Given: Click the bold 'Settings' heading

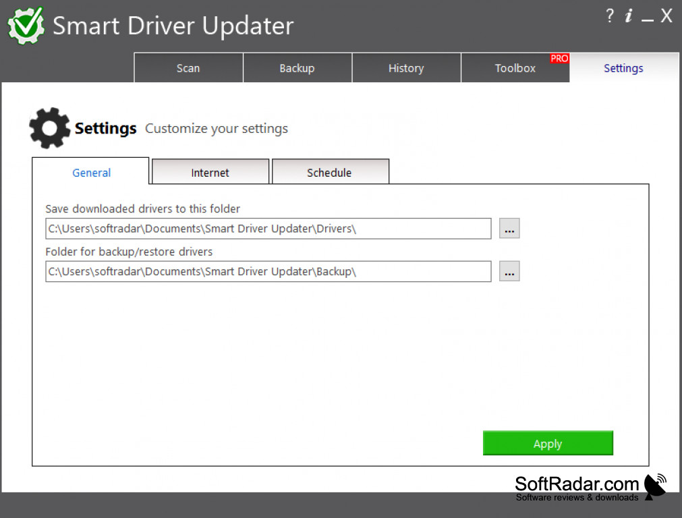Looking at the screenshot, I should point(106,129).
